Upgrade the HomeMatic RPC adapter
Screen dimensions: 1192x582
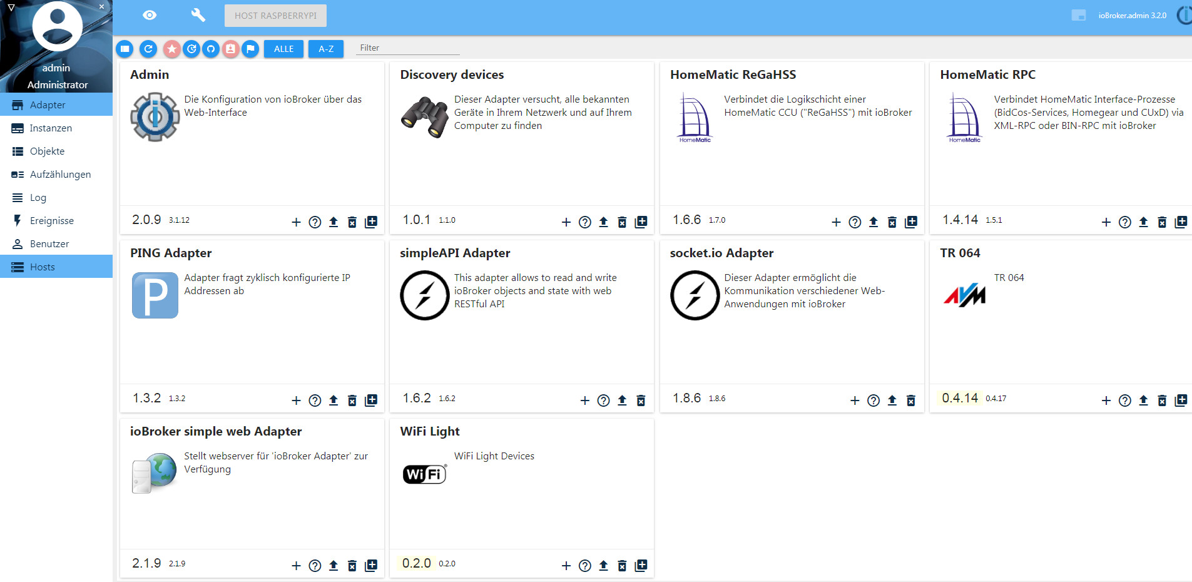[1143, 222]
